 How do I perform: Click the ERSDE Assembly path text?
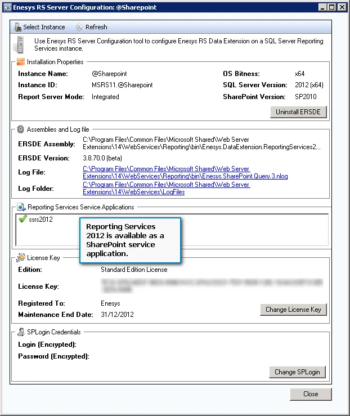[201, 144]
